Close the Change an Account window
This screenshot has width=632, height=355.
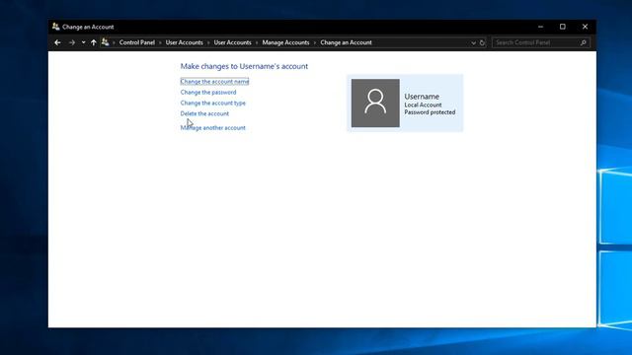[585, 27]
